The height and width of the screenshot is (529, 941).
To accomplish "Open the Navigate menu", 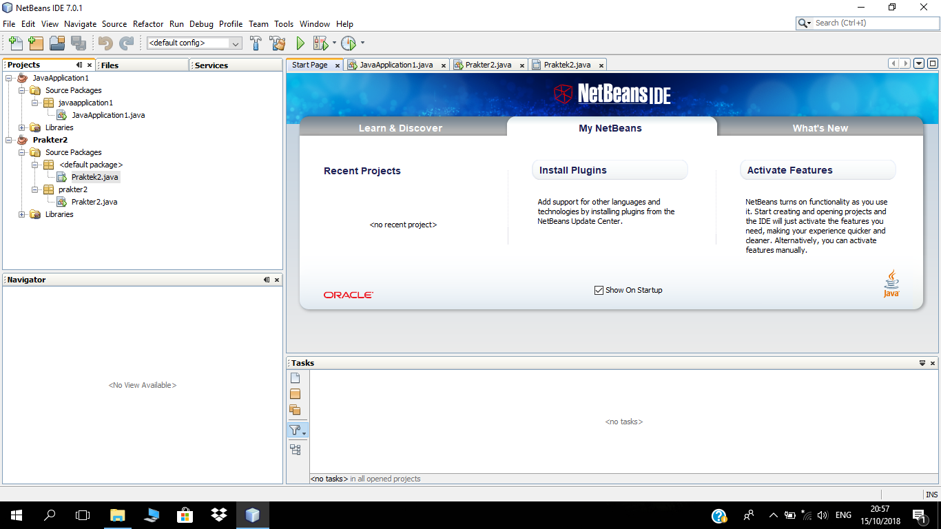I will [x=81, y=23].
